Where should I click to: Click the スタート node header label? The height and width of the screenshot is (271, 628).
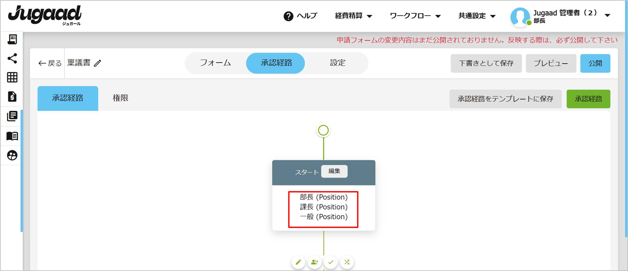coord(307,172)
